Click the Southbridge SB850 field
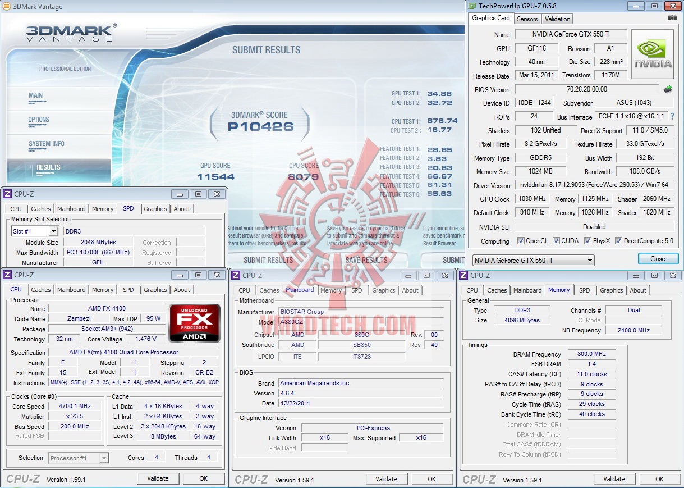Screen dimensions: 684x488 (361, 345)
